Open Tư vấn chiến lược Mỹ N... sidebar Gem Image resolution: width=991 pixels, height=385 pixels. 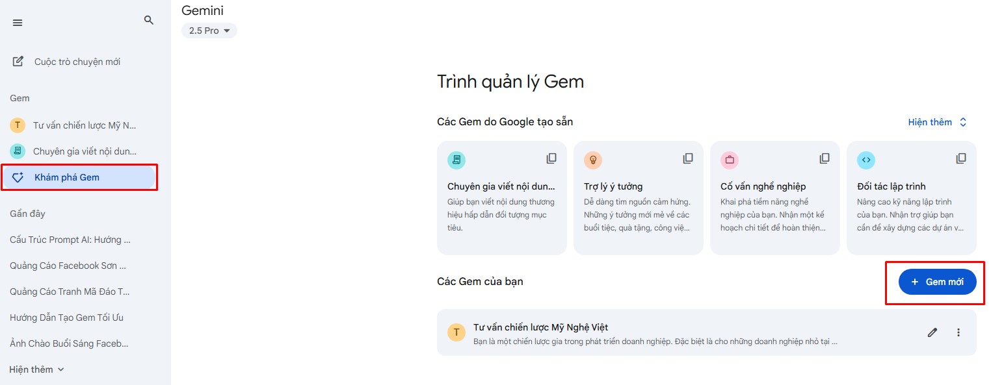point(79,125)
